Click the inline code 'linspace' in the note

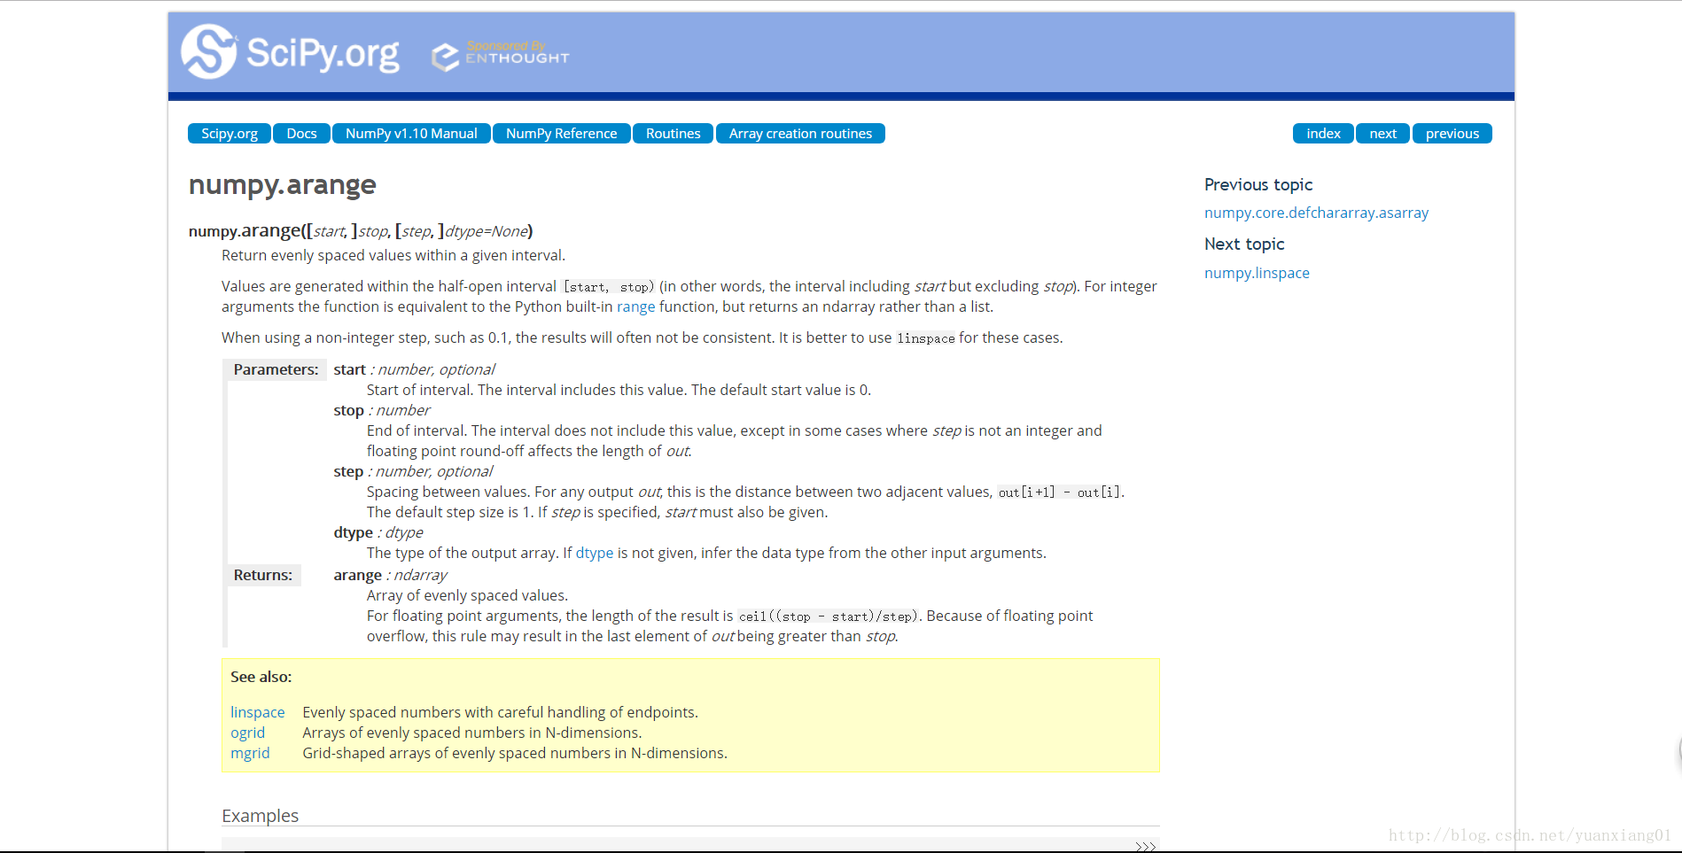[925, 338]
